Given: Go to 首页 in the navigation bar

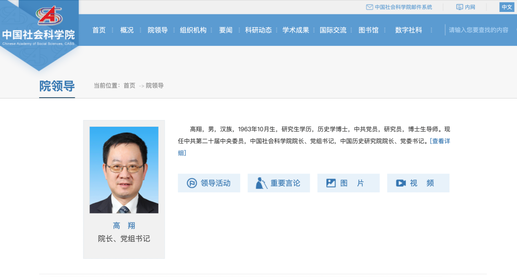Looking at the screenshot, I should point(99,30).
